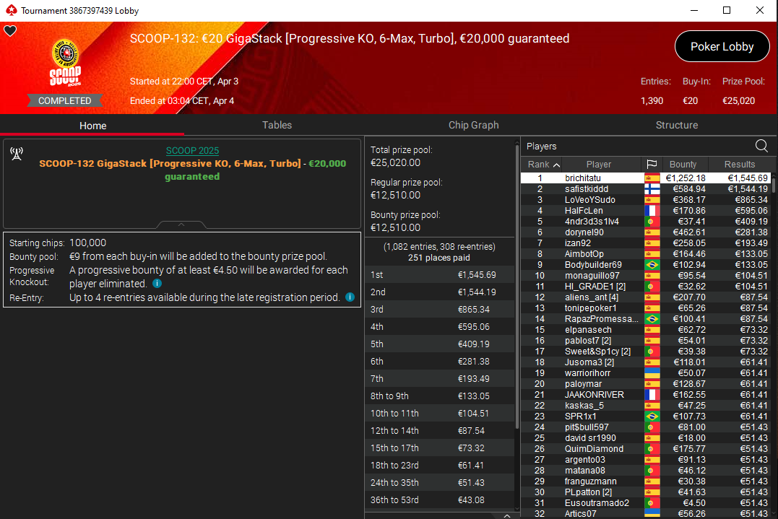The height and width of the screenshot is (519, 778).
Task: Sort by Results column header
Action: [739, 164]
